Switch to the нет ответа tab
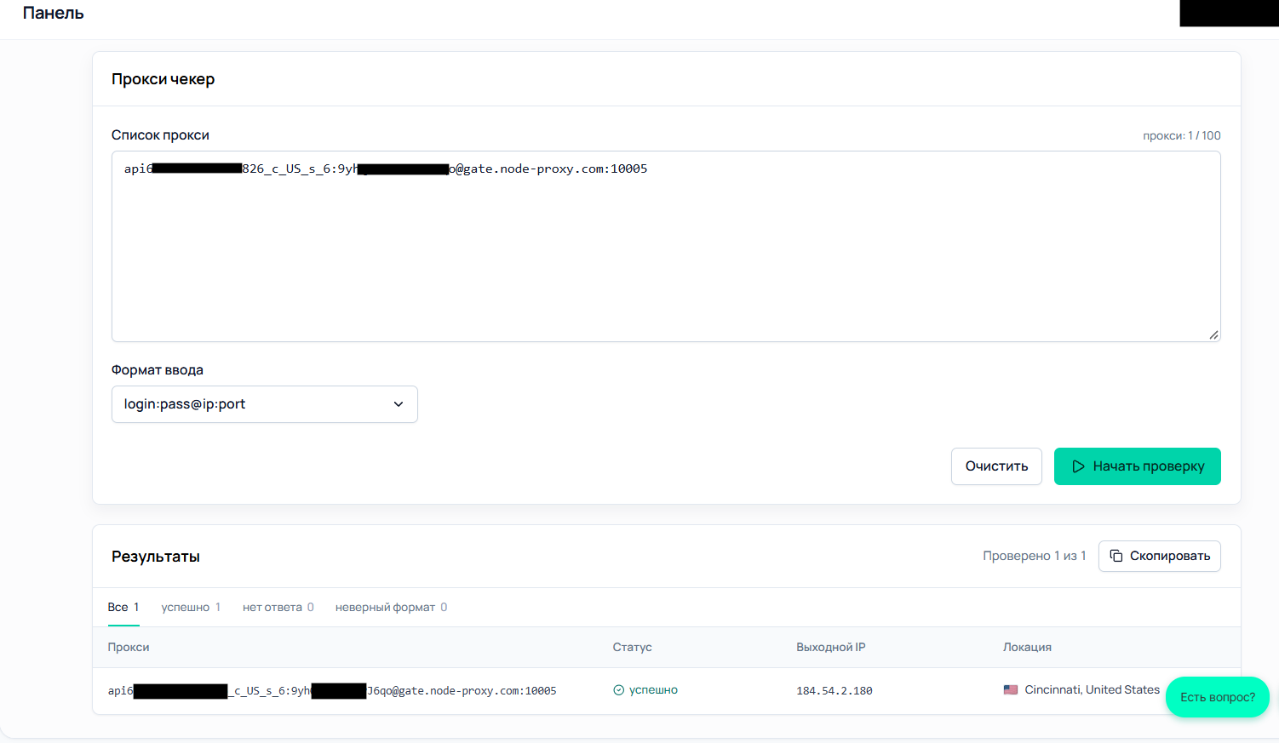This screenshot has width=1279, height=743. pyautogui.click(x=278, y=607)
